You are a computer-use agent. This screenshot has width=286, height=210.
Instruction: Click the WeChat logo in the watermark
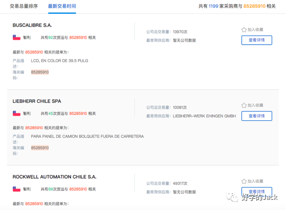(232, 197)
